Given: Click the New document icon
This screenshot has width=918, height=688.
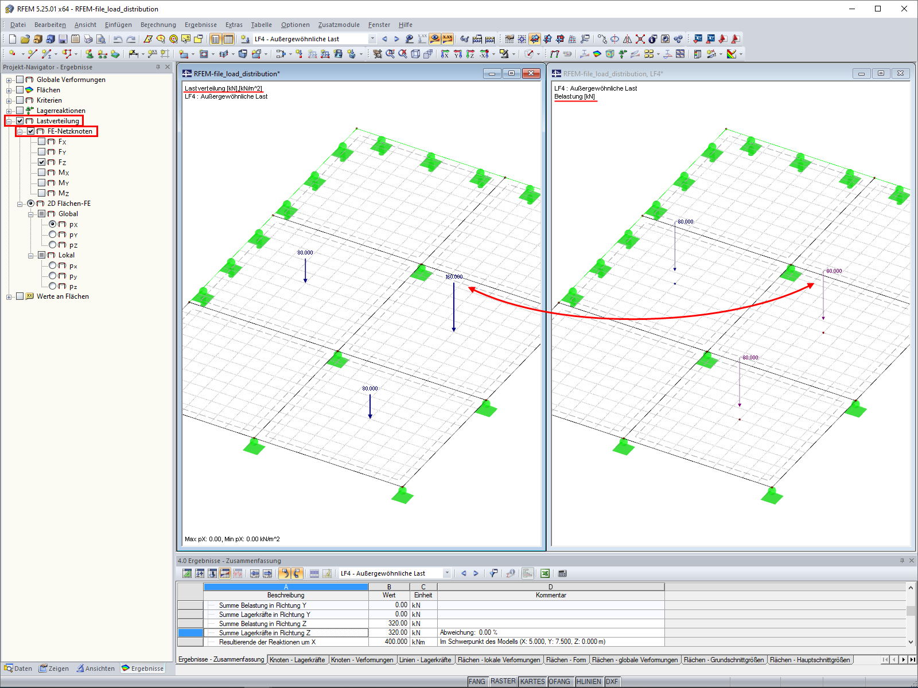Looking at the screenshot, I should tap(12, 39).
